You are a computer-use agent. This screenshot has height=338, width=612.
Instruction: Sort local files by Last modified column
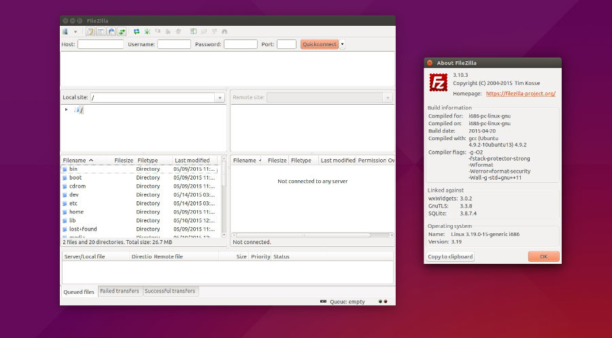pos(195,160)
